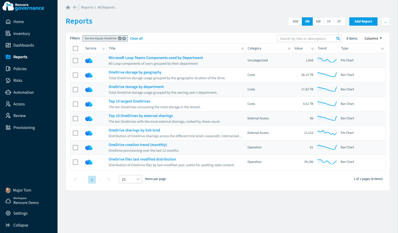
Task: Click the Workspace cloud icon
Action: point(8,201)
